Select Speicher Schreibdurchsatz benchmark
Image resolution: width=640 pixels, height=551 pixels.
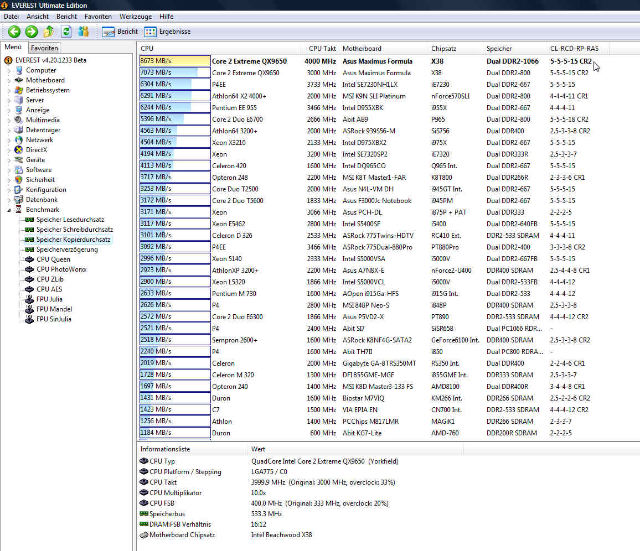[74, 230]
